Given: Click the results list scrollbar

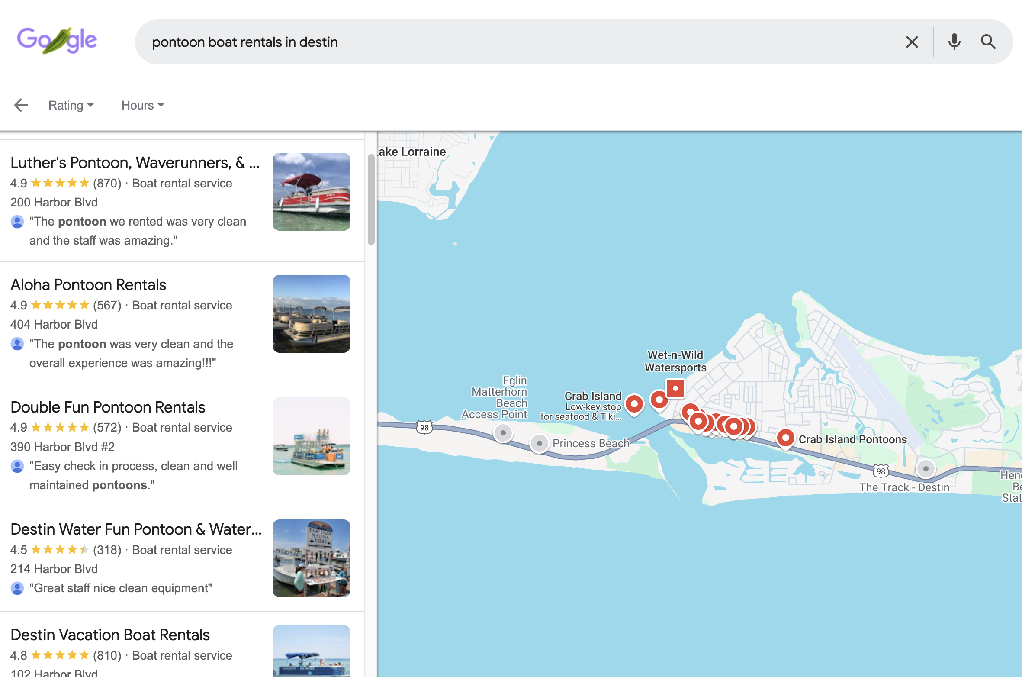Looking at the screenshot, I should click(x=371, y=200).
